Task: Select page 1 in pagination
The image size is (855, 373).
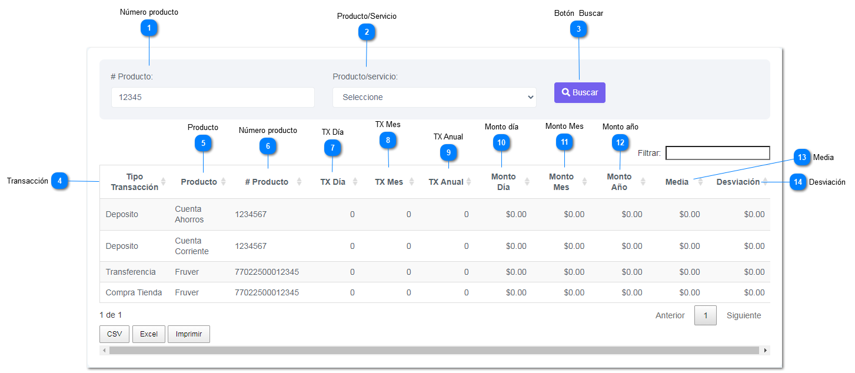Action: [x=706, y=315]
